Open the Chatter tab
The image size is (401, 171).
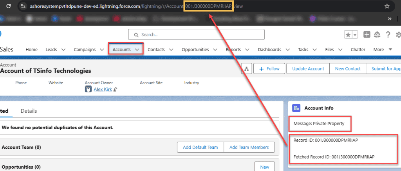(358, 50)
